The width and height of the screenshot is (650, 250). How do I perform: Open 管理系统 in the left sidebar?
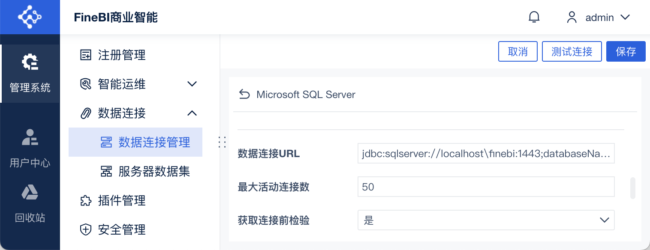30,74
